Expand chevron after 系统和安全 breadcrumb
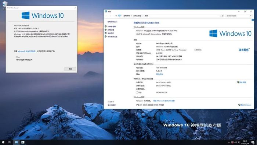The height and width of the screenshot is (145, 257). [143, 16]
